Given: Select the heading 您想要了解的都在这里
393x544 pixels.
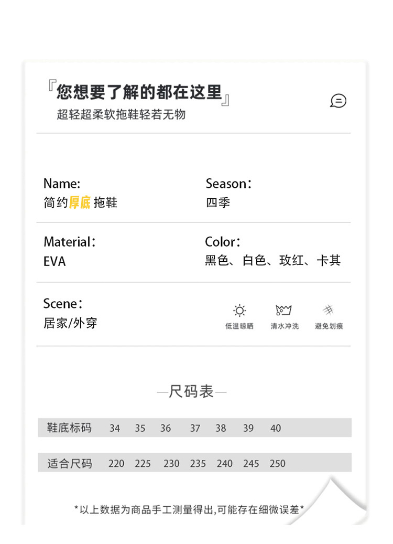Looking at the screenshot, I should 139,92.
